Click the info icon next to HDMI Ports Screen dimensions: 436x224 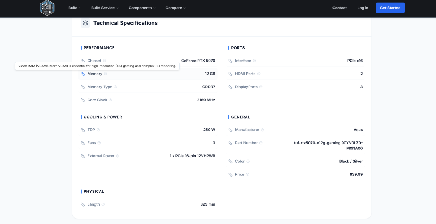[259, 74]
